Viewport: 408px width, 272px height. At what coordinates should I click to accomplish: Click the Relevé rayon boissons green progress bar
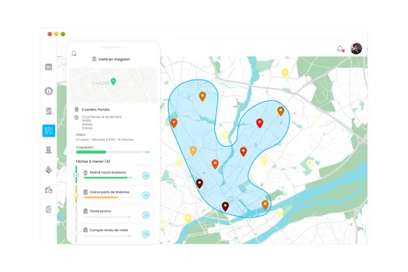click(x=106, y=177)
